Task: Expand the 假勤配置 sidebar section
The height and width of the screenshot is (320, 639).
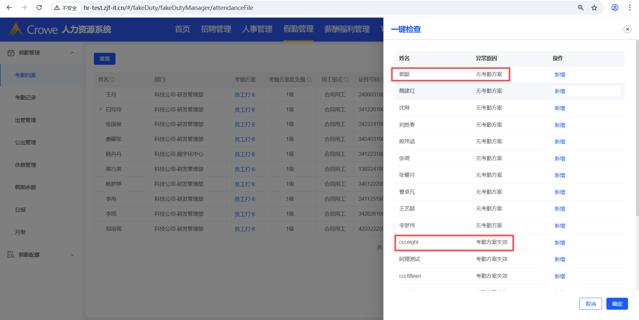Action: 72,255
